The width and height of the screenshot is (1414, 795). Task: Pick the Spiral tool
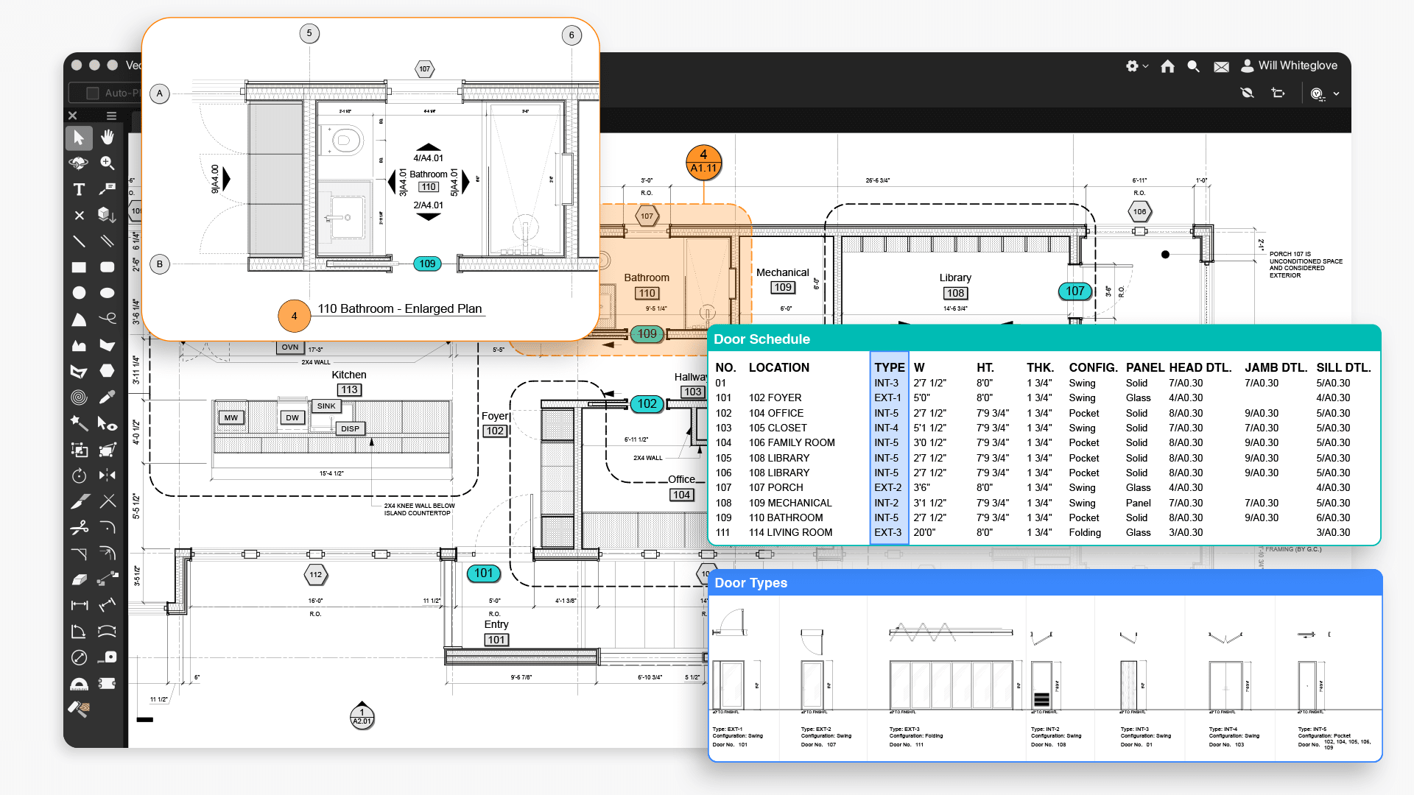tap(79, 397)
